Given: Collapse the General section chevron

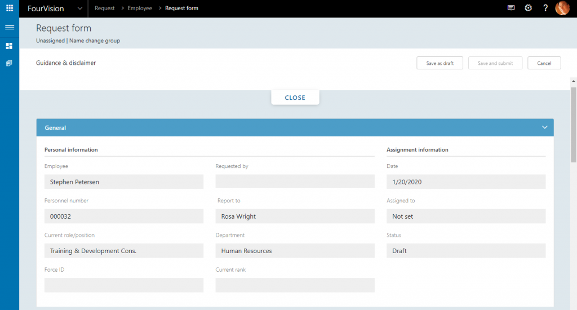Looking at the screenshot, I should pyautogui.click(x=544, y=127).
